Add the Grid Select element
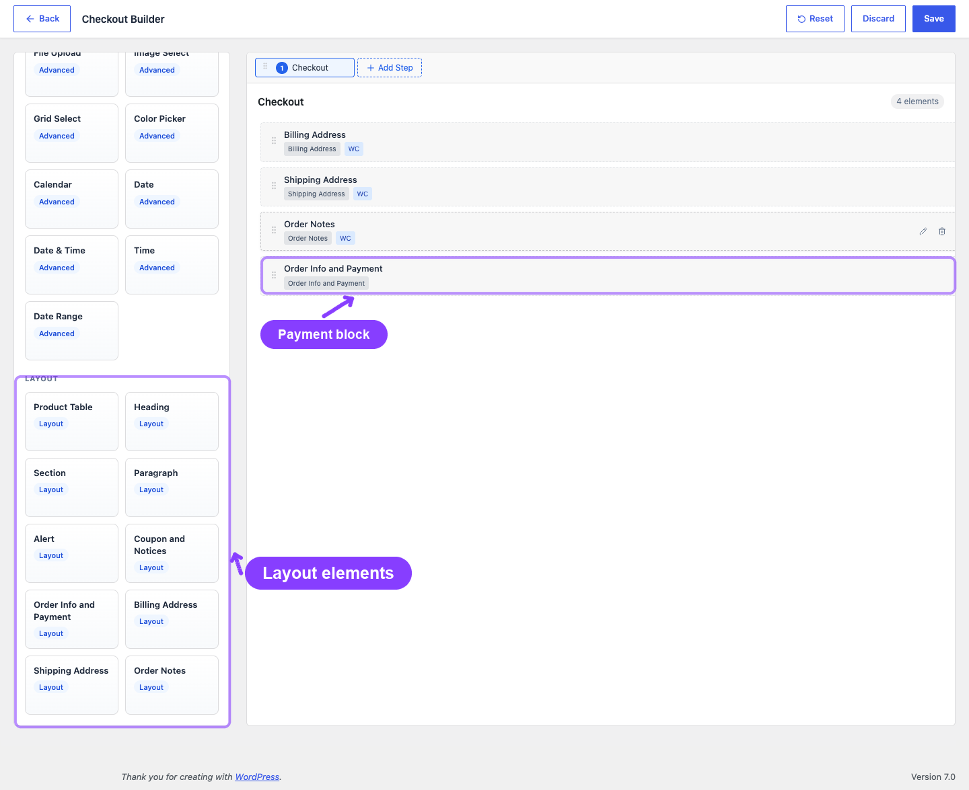Viewport: 969px width, 790px height. tap(71, 133)
